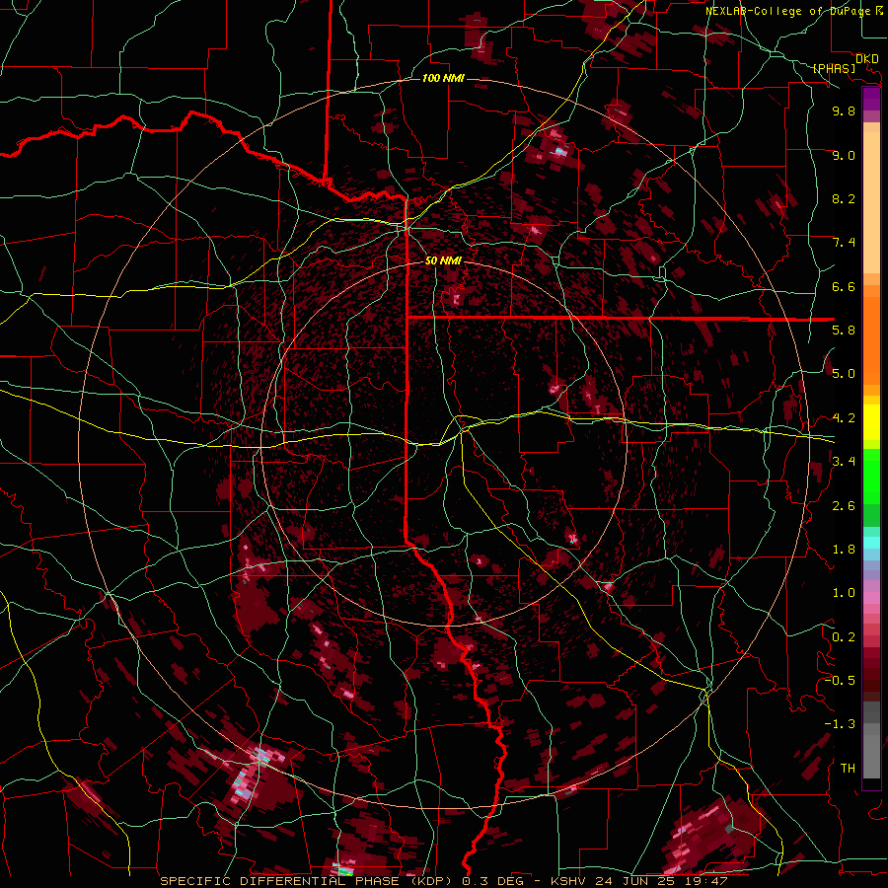Click the Specific Differential Phase caption text
Viewport: 888px width, 888px height.
[443, 881]
